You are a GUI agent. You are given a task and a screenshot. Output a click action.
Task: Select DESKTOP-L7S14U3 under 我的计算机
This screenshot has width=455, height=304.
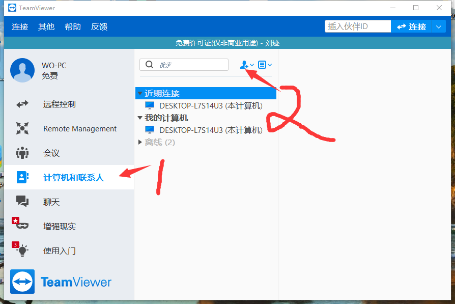(206, 130)
